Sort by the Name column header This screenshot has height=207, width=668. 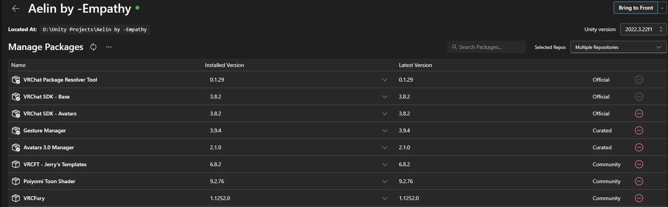click(18, 65)
